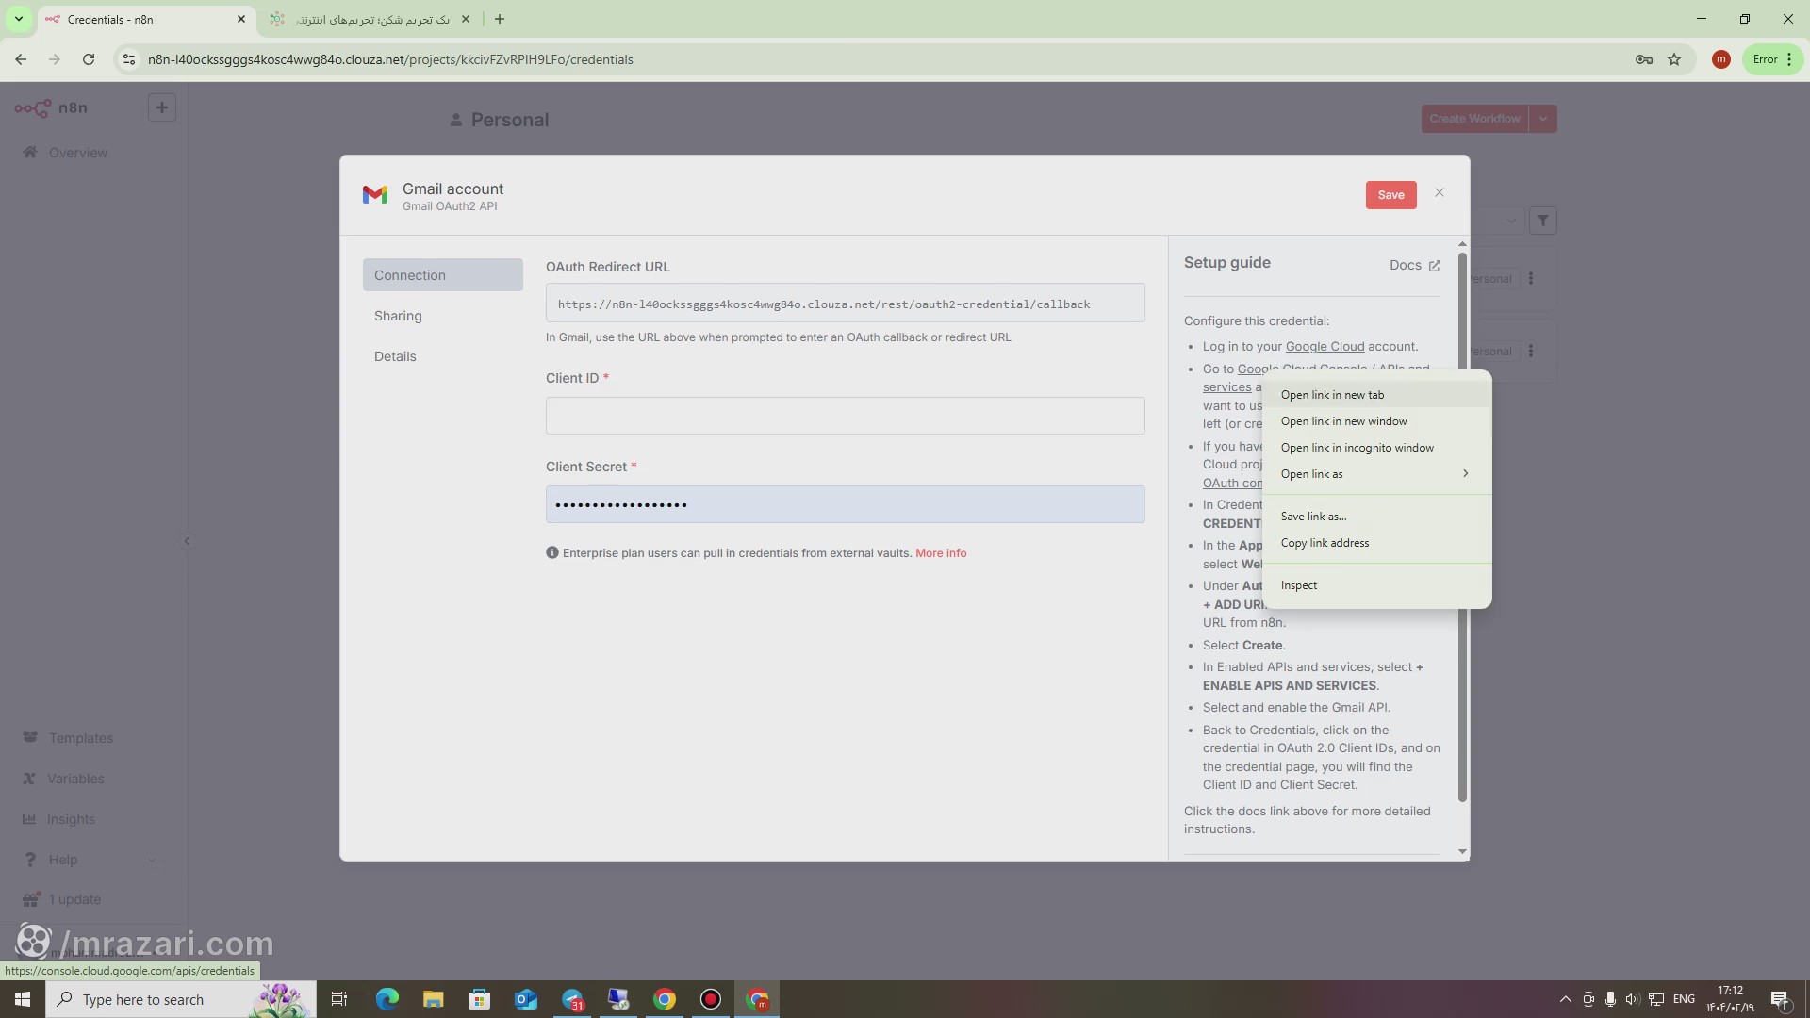Open the 'More info' link
The height and width of the screenshot is (1018, 1810).
[940, 553]
